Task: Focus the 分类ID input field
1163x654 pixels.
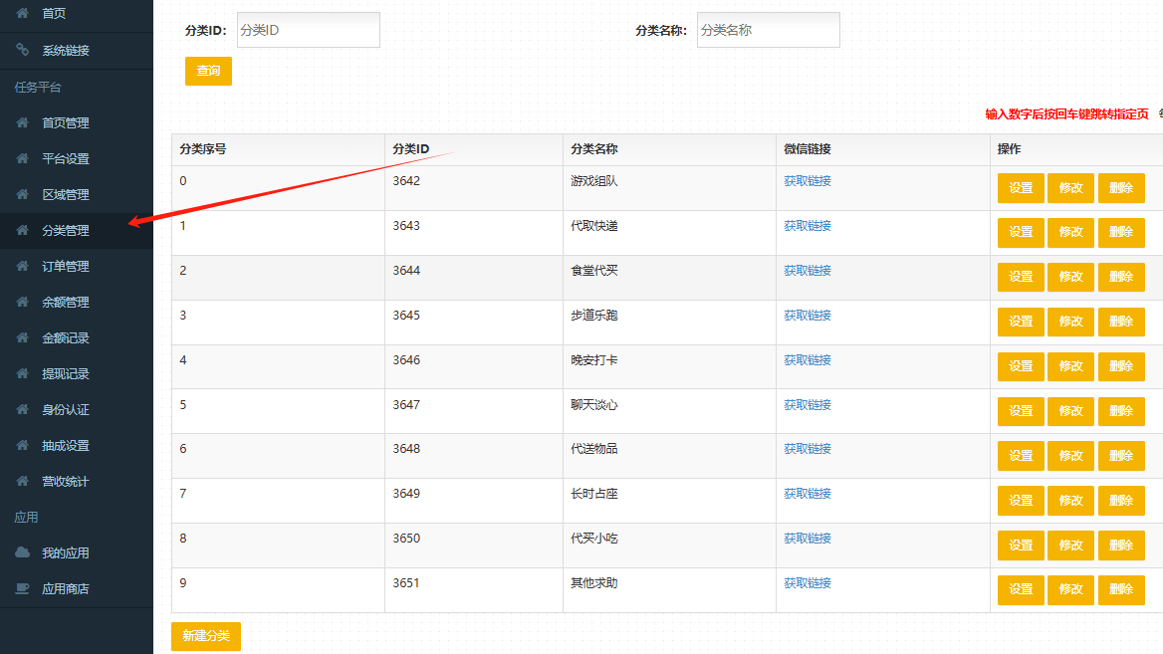Action: click(x=308, y=30)
